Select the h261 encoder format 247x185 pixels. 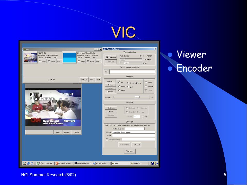click(x=136, y=83)
